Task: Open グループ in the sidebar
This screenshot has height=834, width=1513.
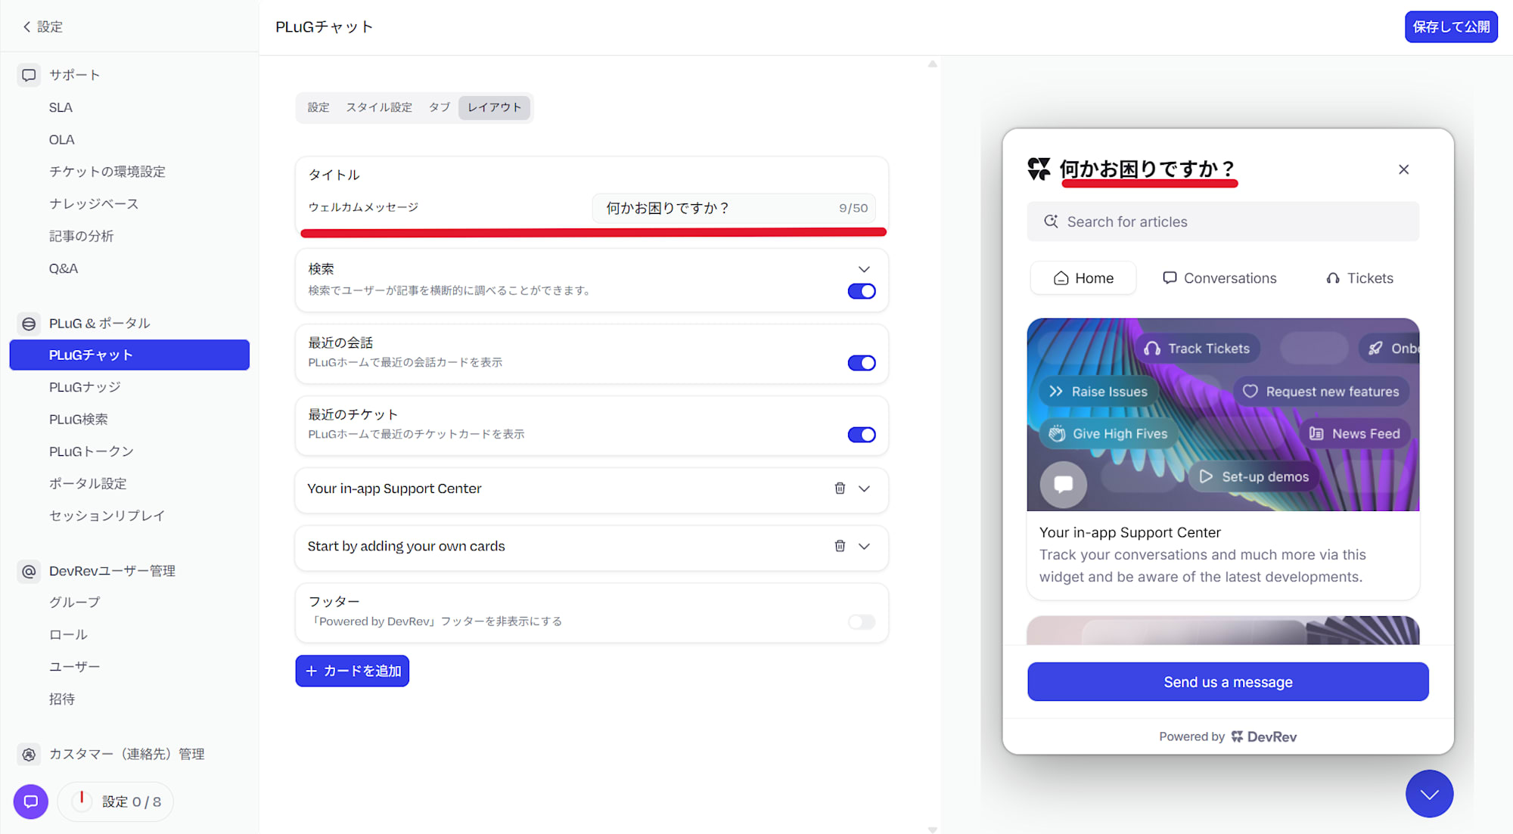Action: [x=75, y=603]
